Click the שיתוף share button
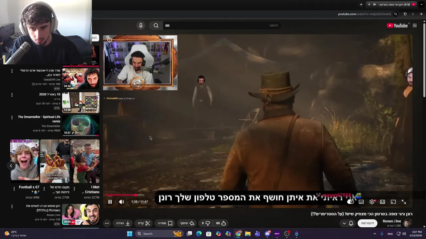This screenshot has width=426, height=239. tap(187, 223)
